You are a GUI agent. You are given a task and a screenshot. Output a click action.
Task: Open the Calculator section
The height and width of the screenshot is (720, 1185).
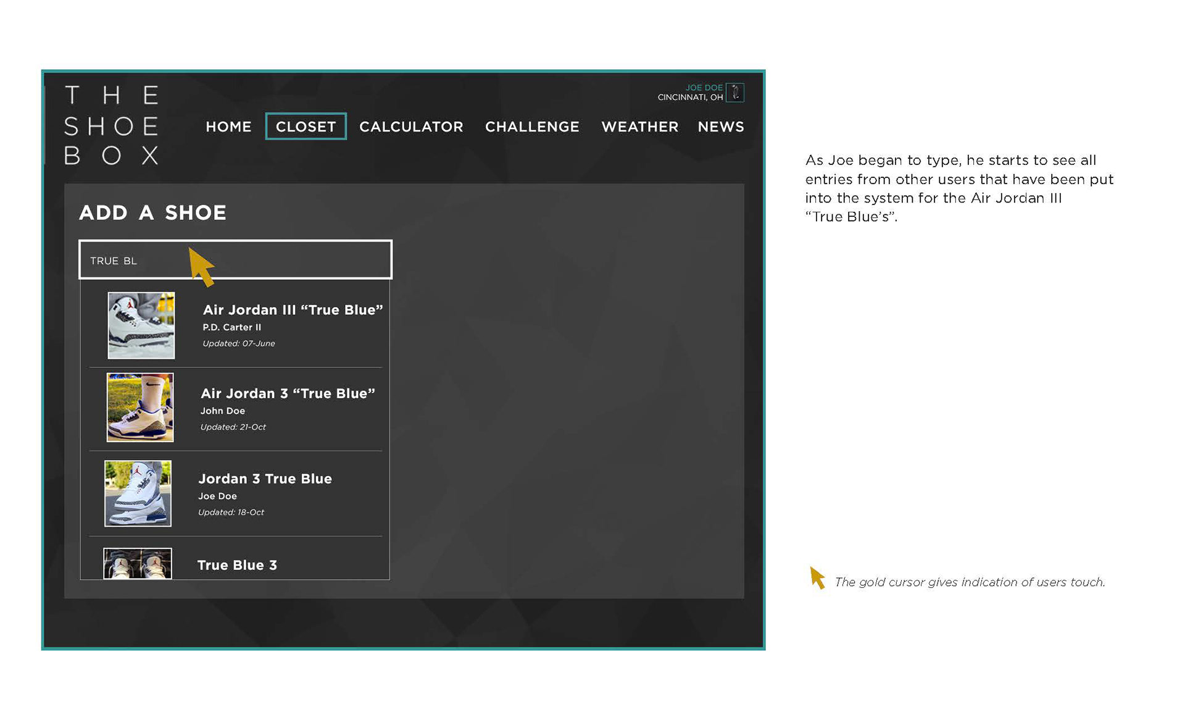click(411, 127)
